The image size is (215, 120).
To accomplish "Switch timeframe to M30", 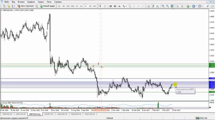I will [73, 6].
